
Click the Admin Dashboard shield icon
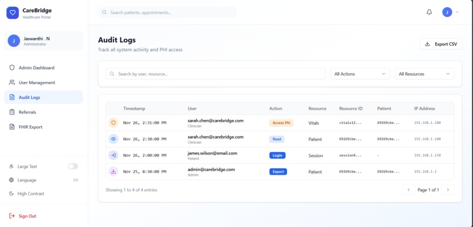click(x=12, y=68)
